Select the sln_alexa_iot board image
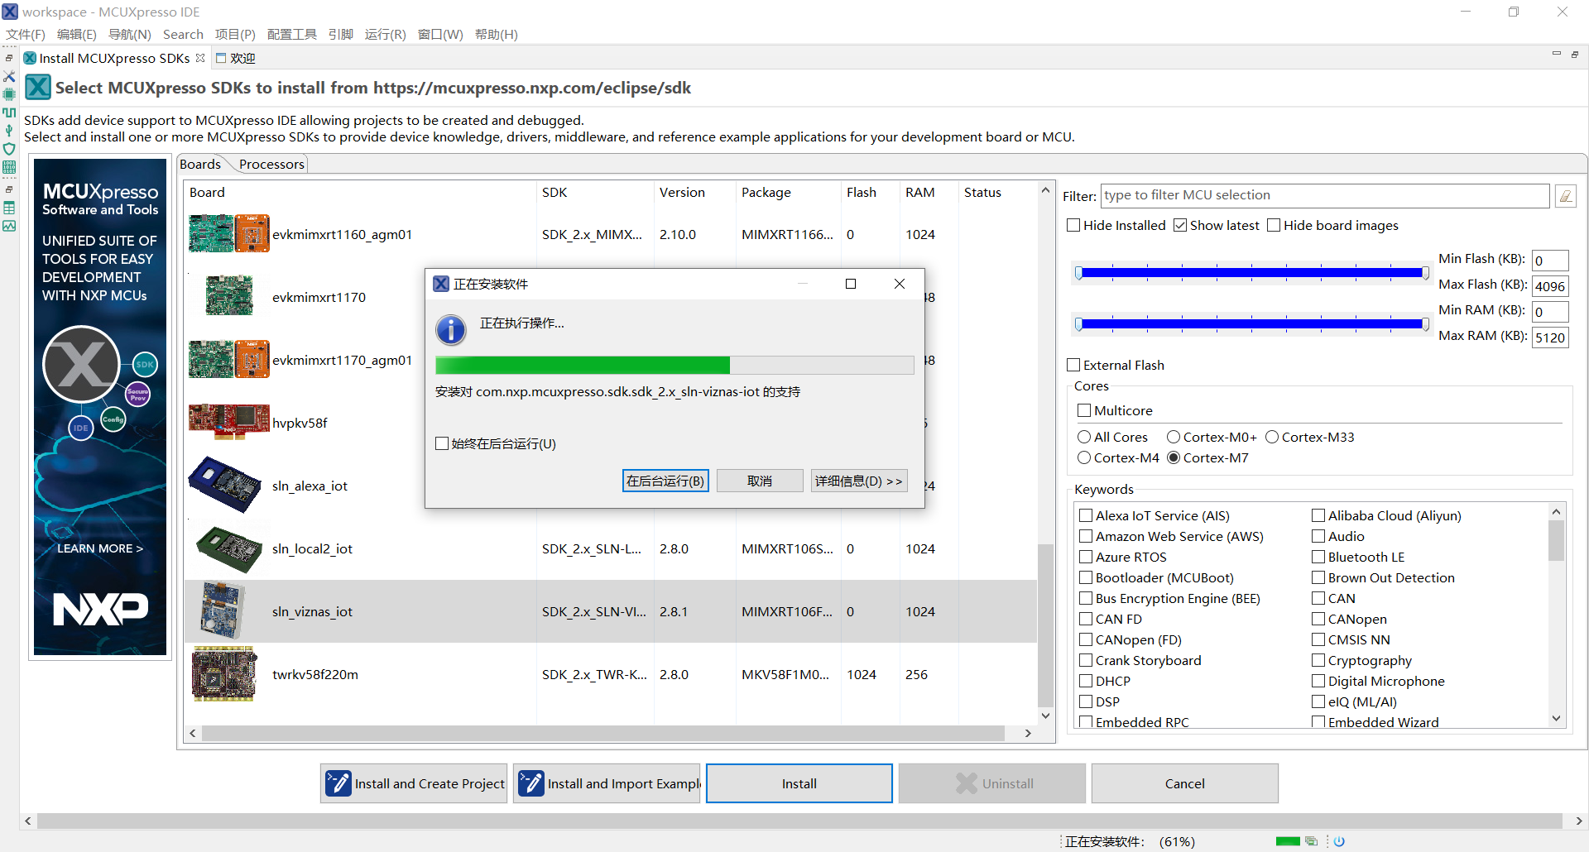 click(225, 485)
